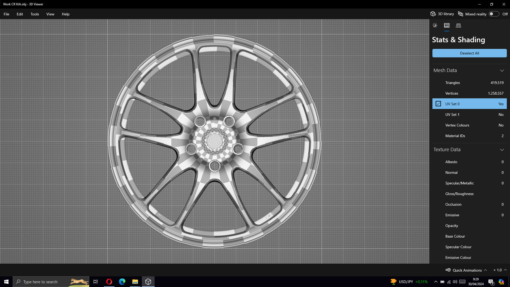
Task: Launch Microsoft Edge from the taskbar
Action: [122, 282]
